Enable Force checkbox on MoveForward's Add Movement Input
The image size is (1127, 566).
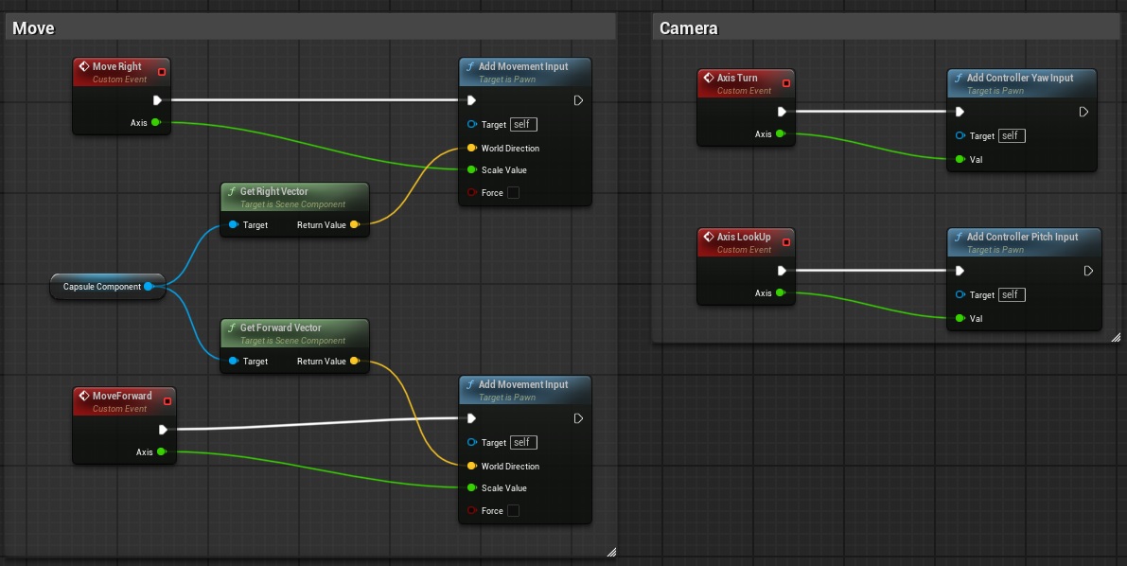point(513,510)
